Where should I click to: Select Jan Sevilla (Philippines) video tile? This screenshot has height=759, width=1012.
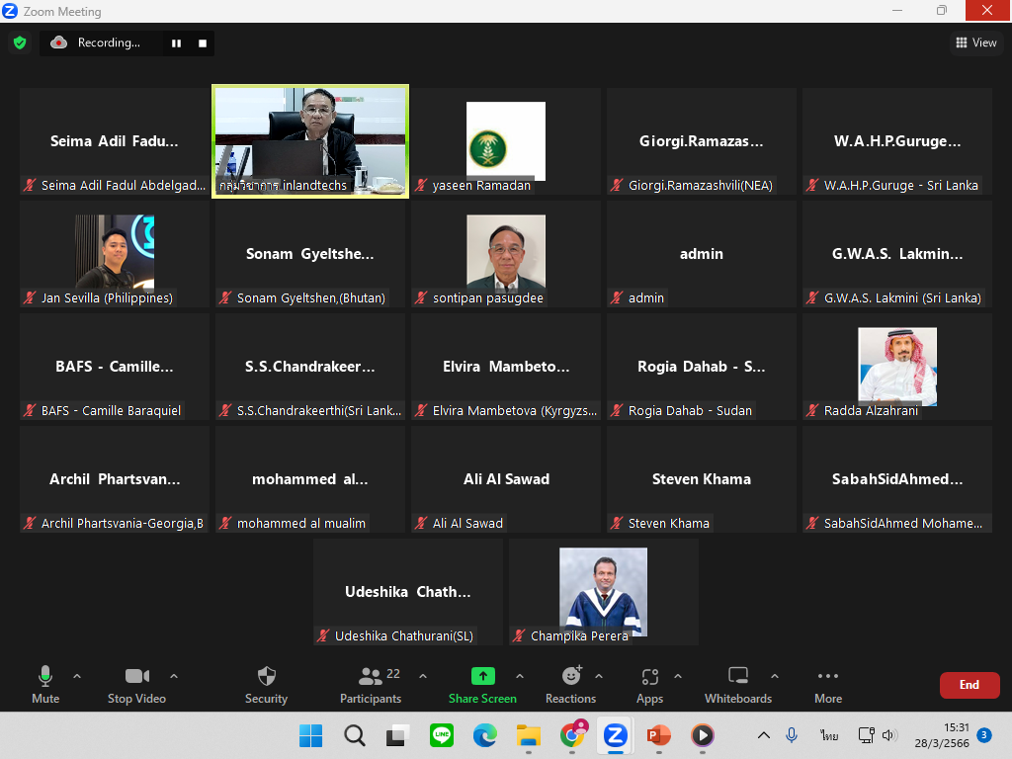tap(115, 254)
